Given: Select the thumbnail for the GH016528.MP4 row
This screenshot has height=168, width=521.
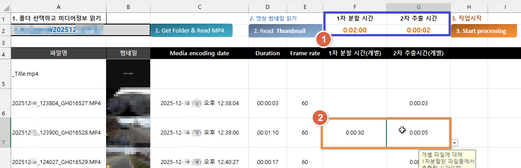Looking at the screenshot, I should click(128, 132).
